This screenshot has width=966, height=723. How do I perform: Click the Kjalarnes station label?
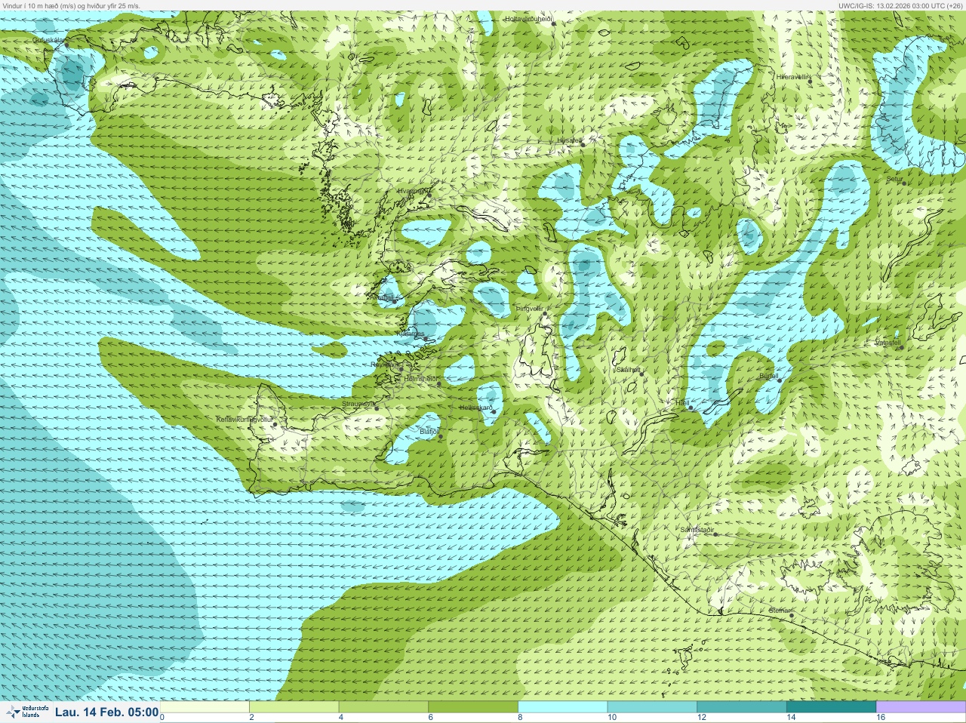tap(411, 334)
